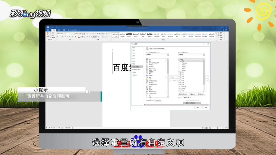Choose 重置所有自定义项 from reset menu

pos(192,103)
